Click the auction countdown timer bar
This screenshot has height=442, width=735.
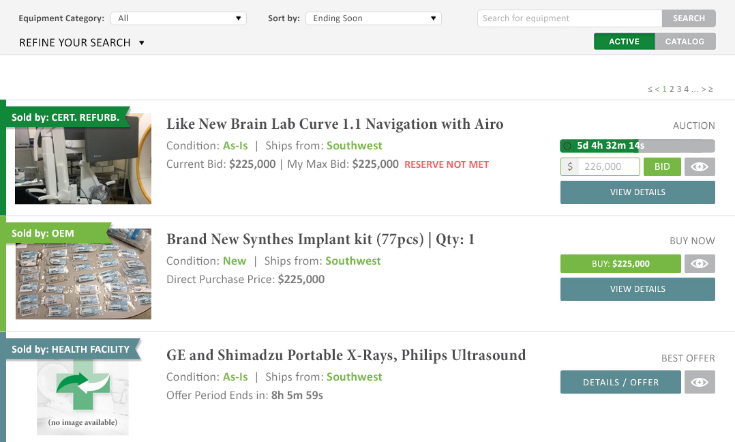click(637, 146)
